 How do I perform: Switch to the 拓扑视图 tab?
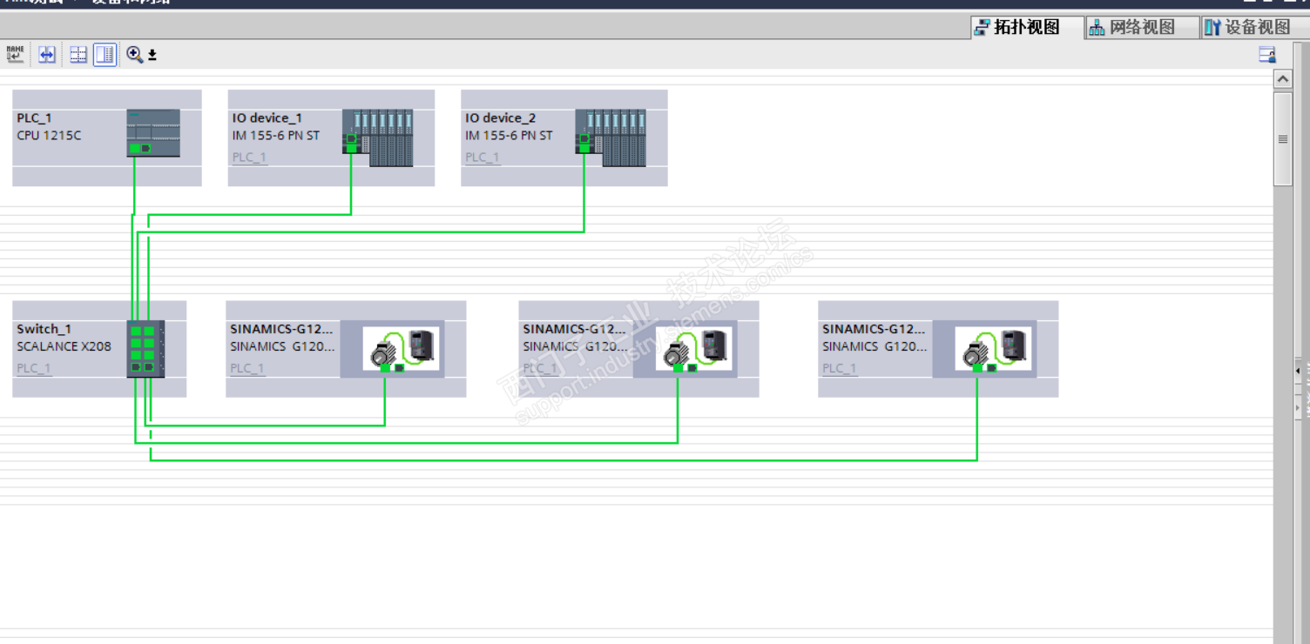tap(1027, 27)
